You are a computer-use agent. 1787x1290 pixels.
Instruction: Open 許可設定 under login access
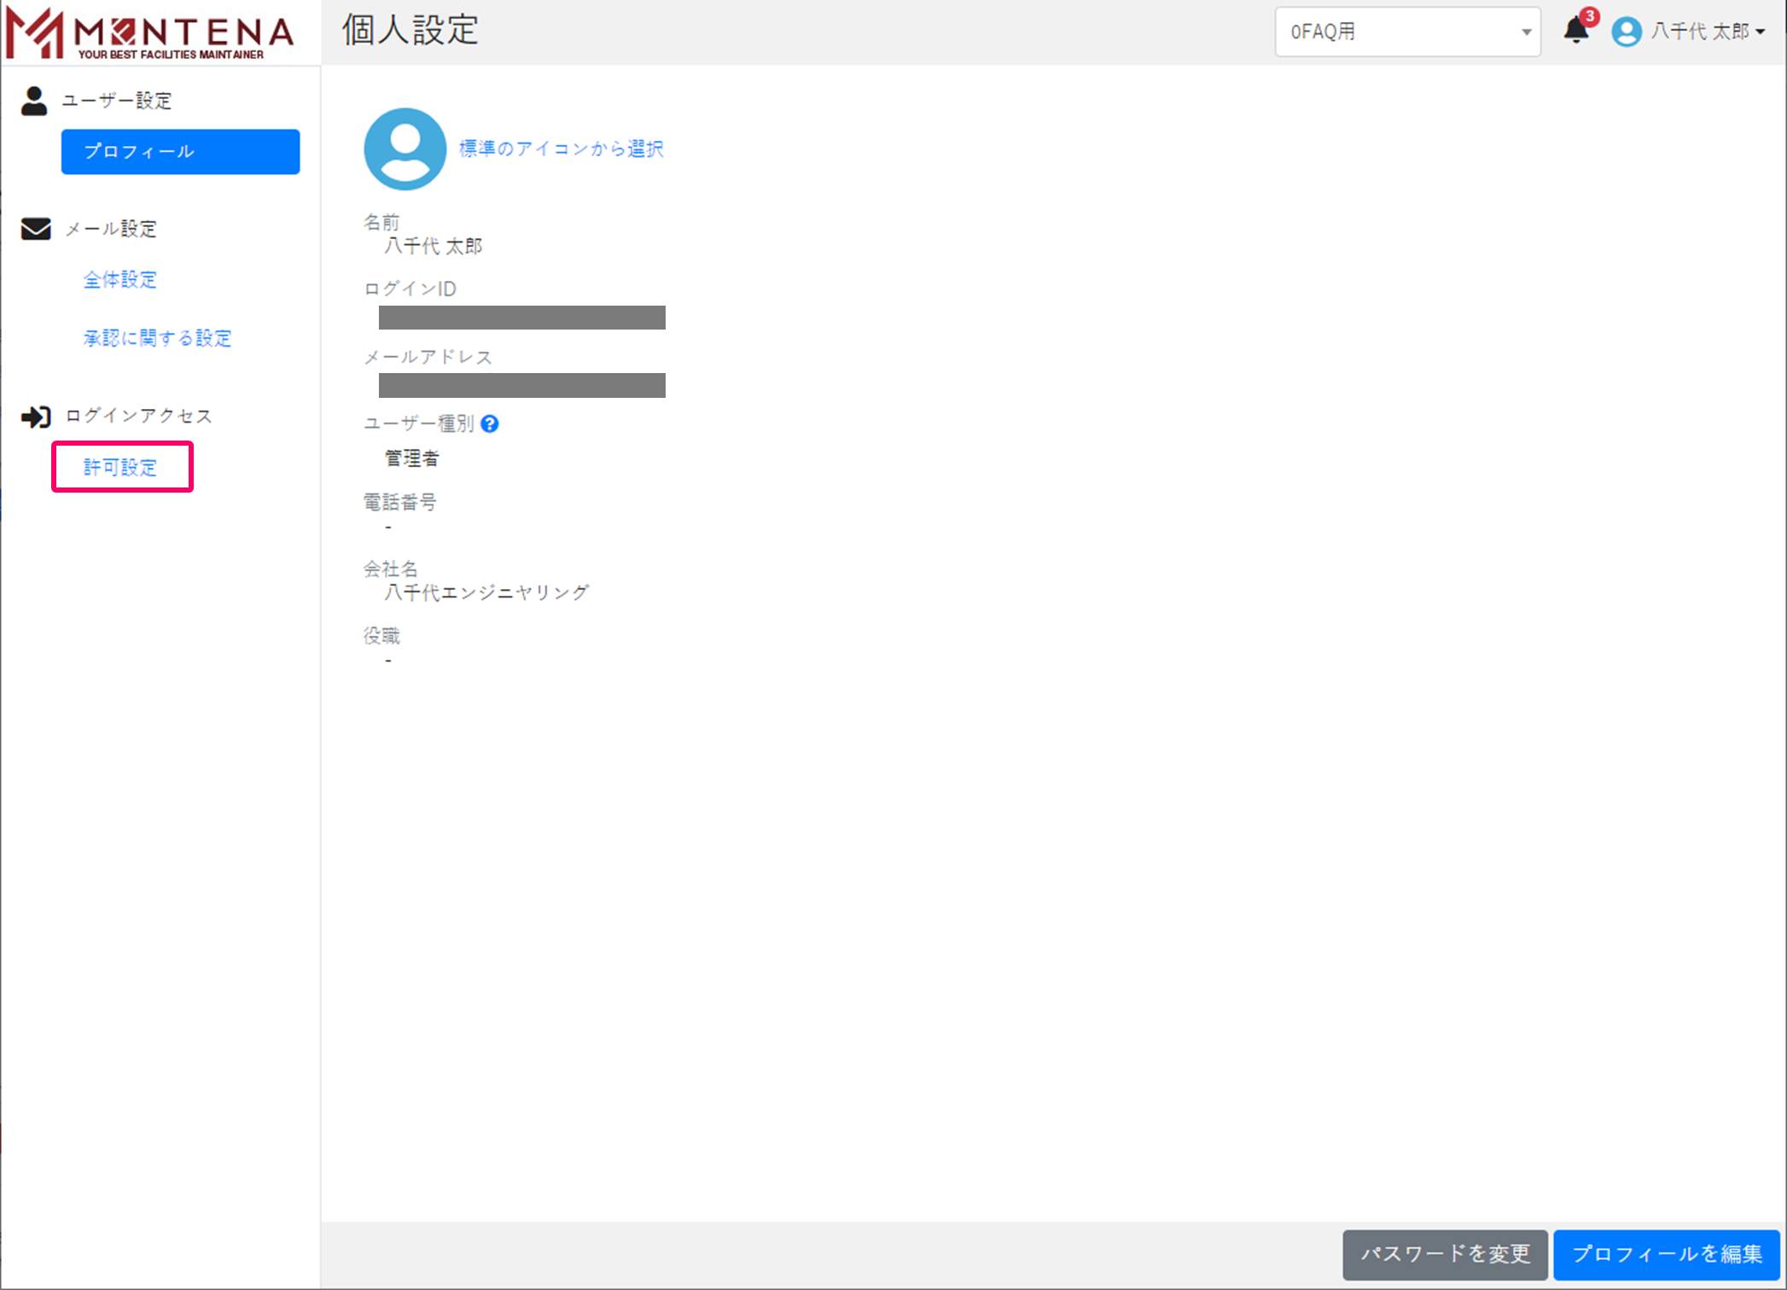(121, 467)
